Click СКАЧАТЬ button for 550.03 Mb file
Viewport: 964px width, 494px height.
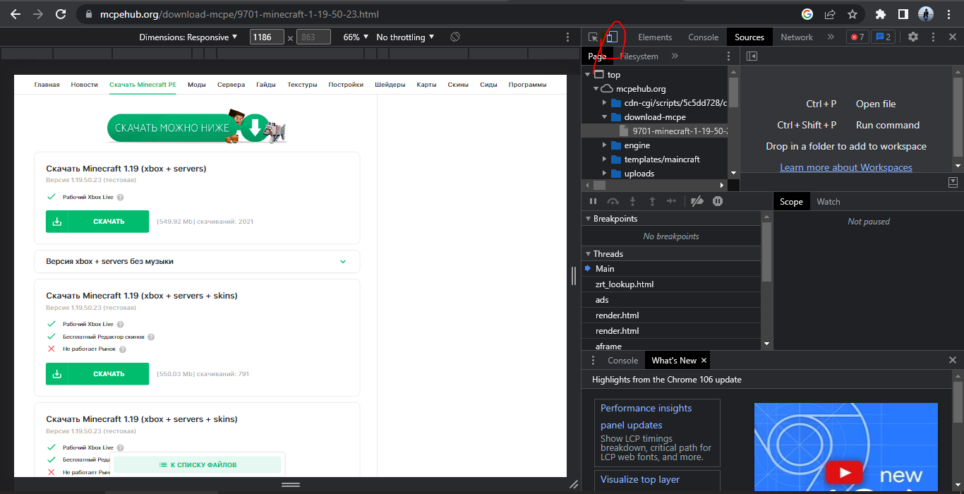(97, 374)
